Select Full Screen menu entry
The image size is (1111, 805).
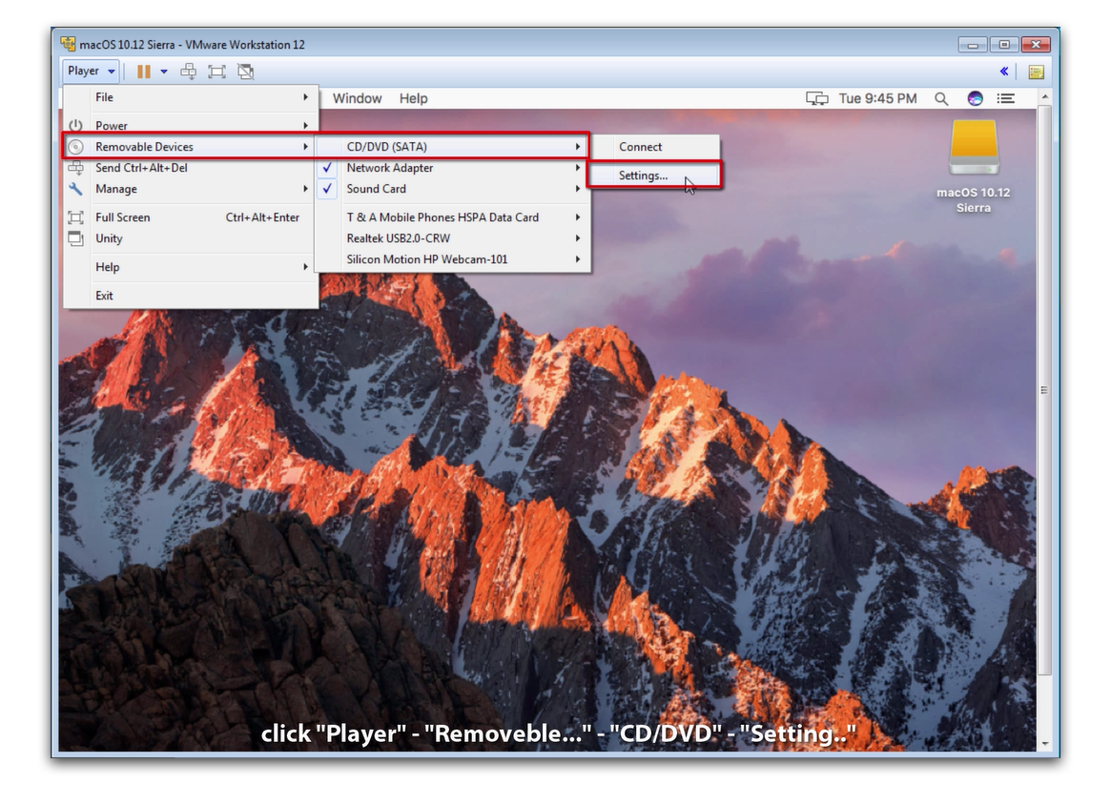(190, 217)
